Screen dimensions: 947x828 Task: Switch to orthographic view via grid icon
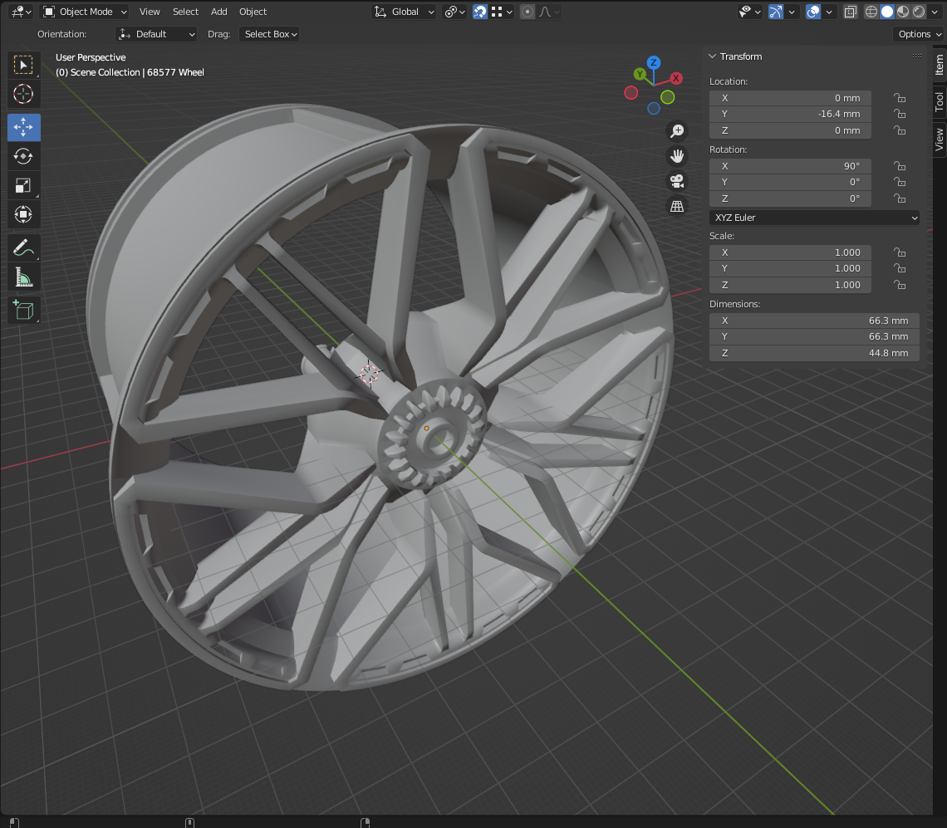pos(677,206)
